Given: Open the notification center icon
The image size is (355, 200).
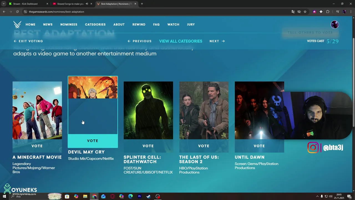Looking at the screenshot, I should [x=349, y=196].
